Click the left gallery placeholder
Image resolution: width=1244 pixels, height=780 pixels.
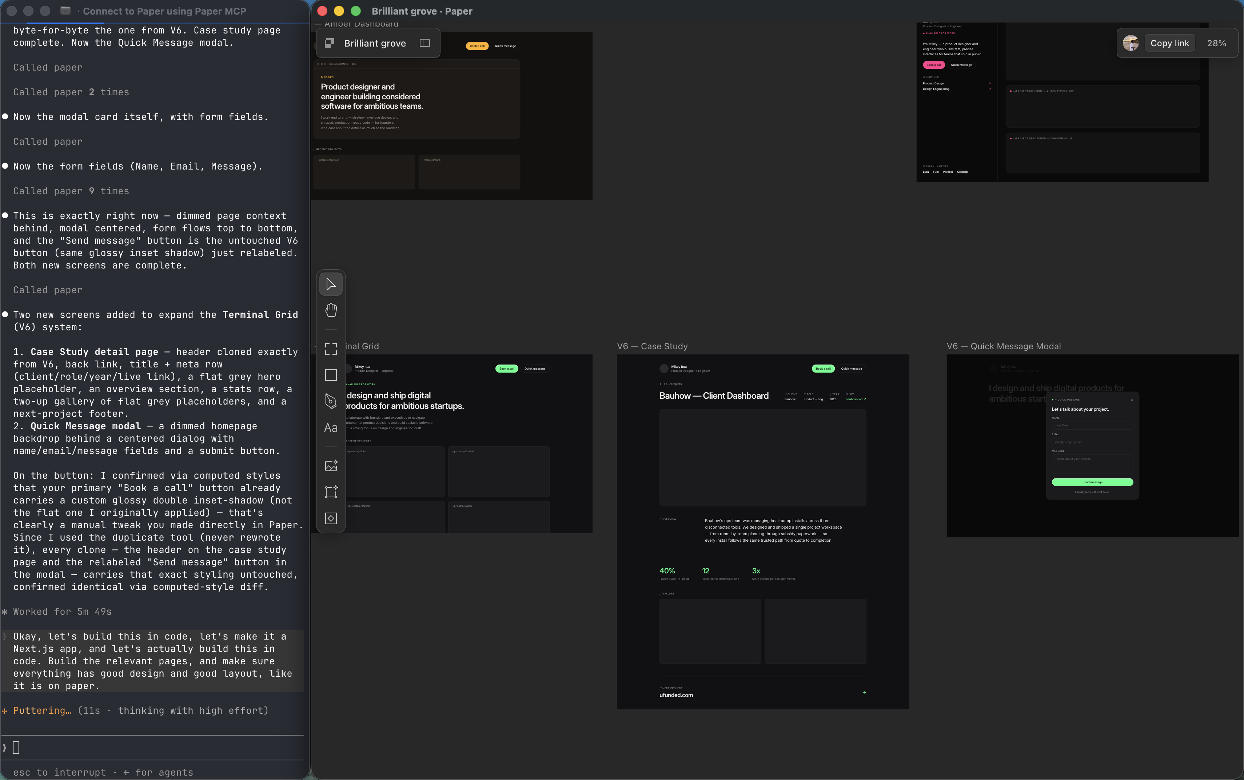click(x=710, y=631)
